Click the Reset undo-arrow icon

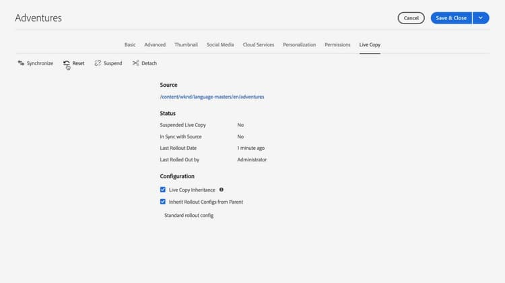coord(67,63)
